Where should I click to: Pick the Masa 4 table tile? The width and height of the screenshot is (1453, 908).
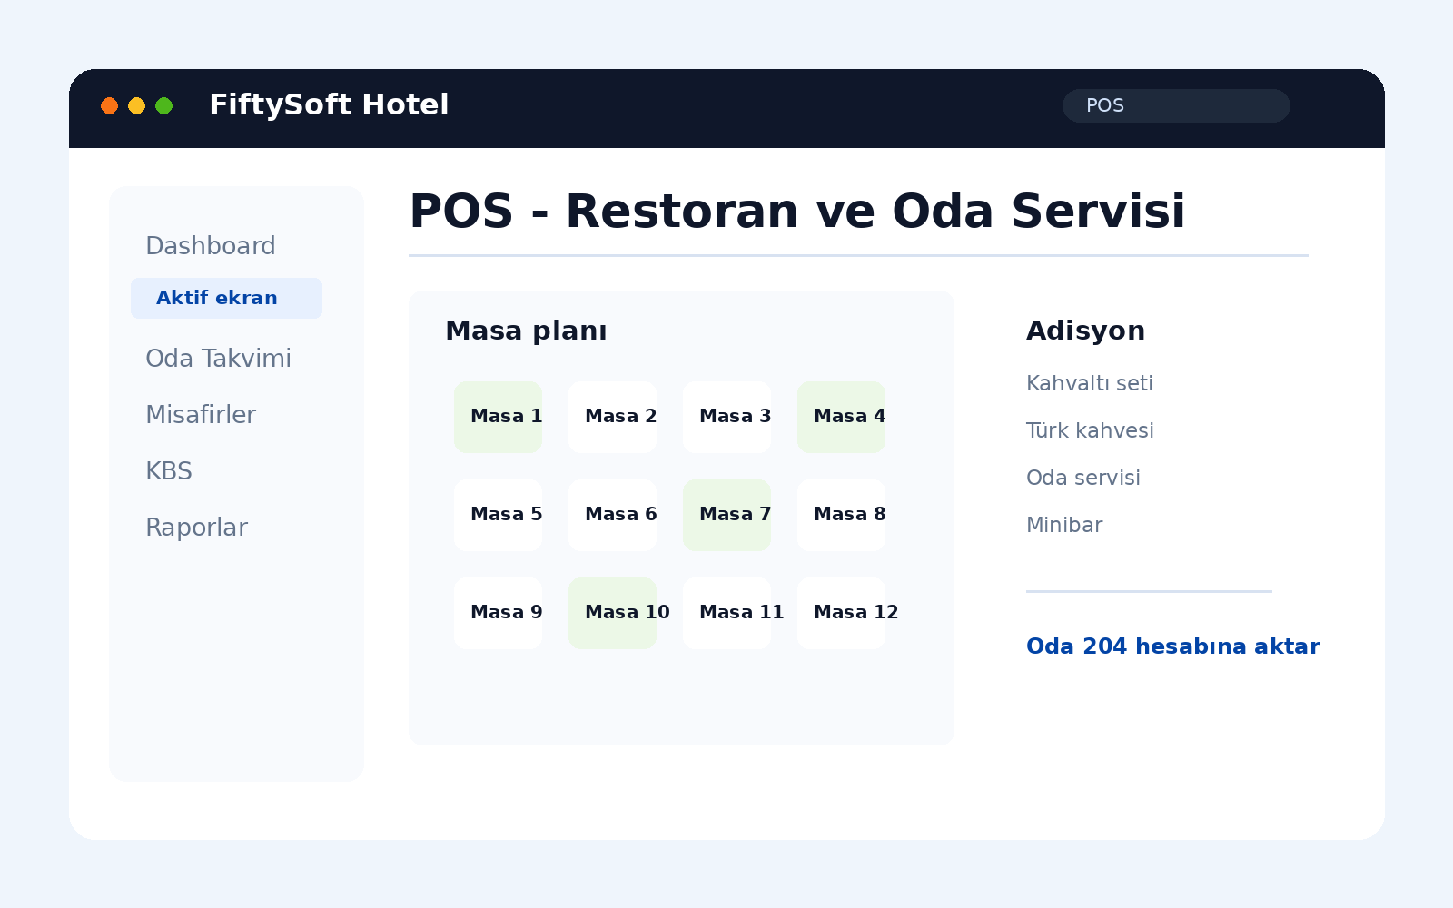point(841,417)
